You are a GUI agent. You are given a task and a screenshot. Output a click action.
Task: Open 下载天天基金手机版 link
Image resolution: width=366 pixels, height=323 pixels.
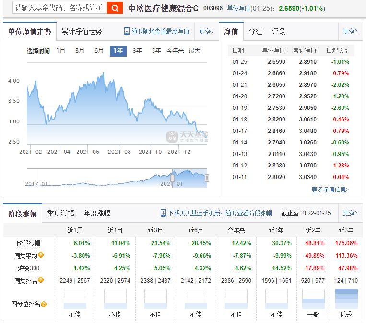click(x=220, y=213)
